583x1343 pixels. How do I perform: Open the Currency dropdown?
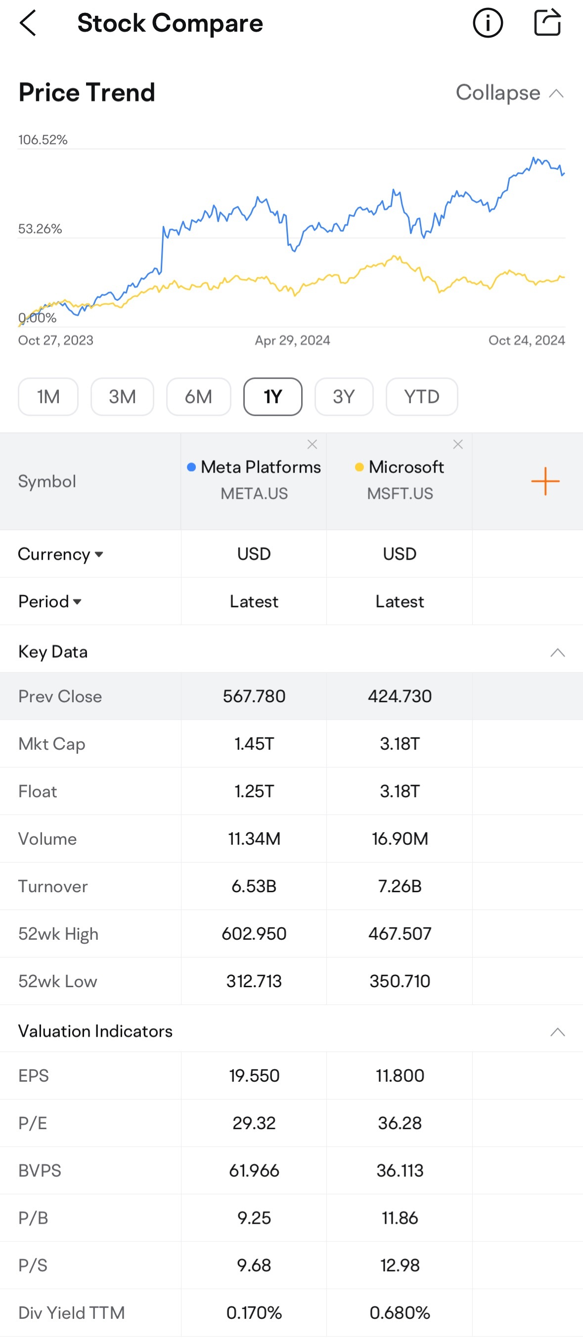(x=60, y=554)
